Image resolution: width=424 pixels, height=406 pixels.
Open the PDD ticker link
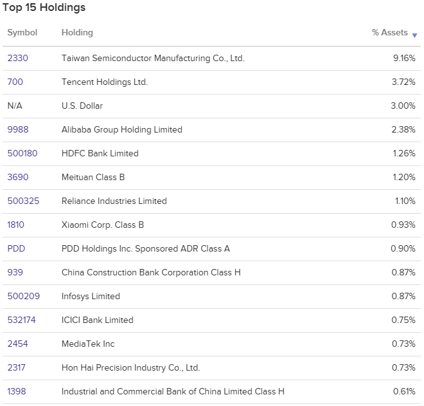[16, 248]
